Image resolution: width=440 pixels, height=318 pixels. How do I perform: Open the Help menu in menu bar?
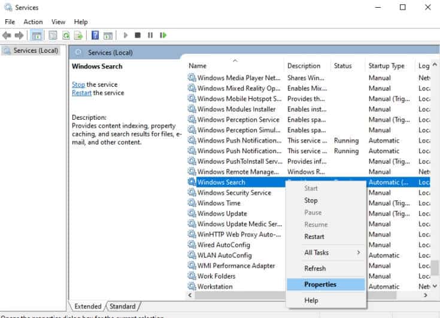[x=81, y=22]
